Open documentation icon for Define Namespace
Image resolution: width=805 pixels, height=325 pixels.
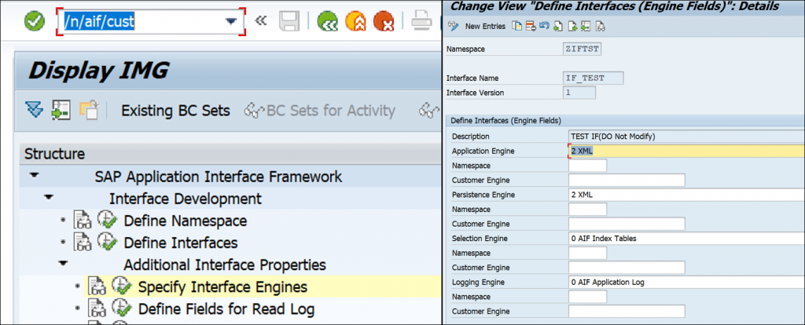[x=83, y=221]
